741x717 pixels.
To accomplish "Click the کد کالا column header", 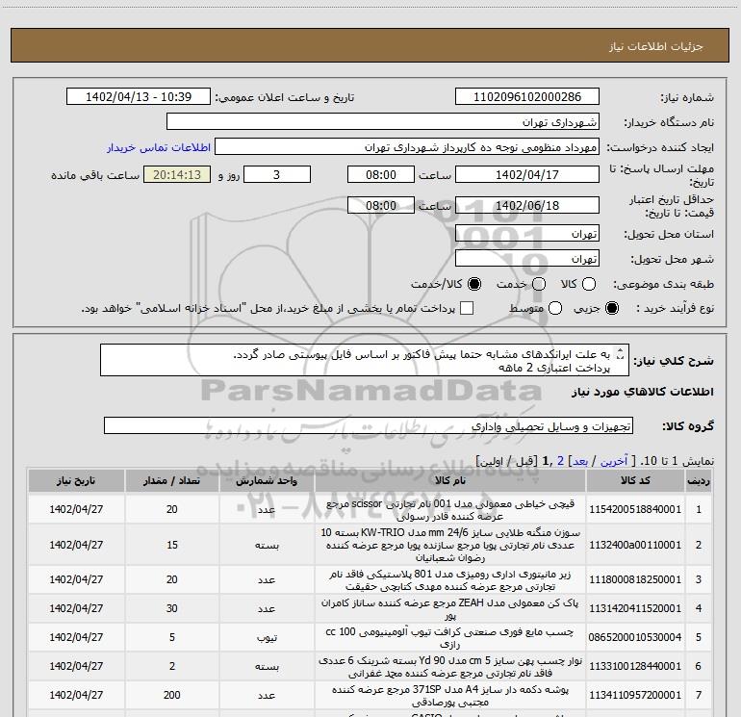I will (635, 480).
